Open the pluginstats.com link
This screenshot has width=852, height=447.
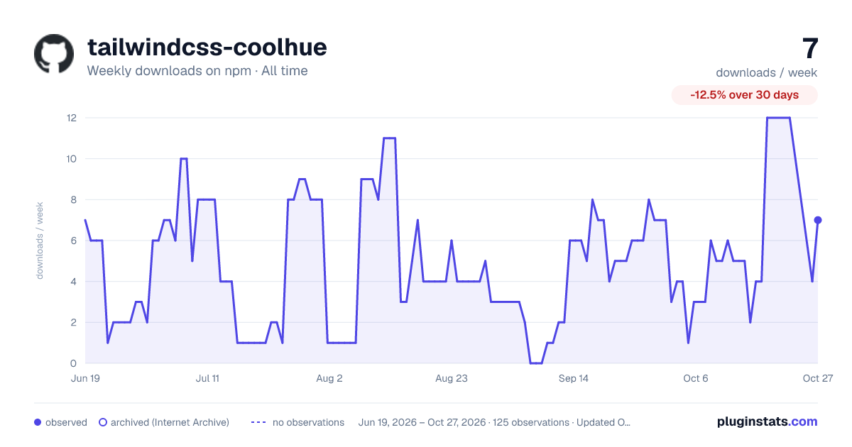(768, 421)
